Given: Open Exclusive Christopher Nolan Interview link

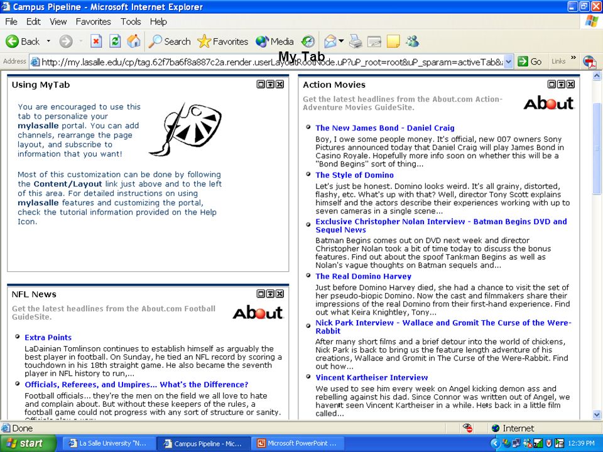Looking at the screenshot, I should click(441, 225).
